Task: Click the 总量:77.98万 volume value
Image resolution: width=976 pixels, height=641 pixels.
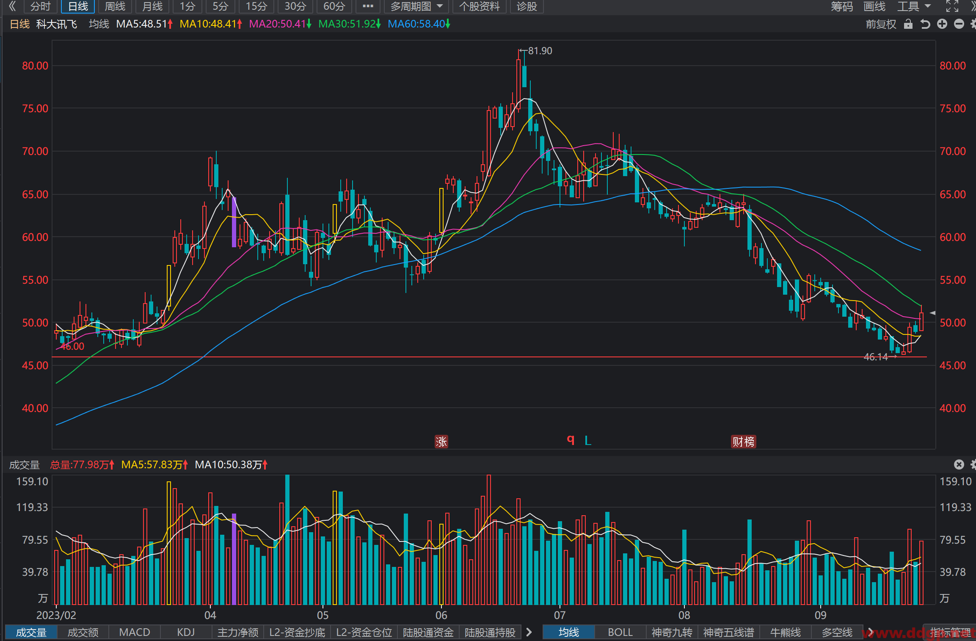Action: tap(82, 464)
